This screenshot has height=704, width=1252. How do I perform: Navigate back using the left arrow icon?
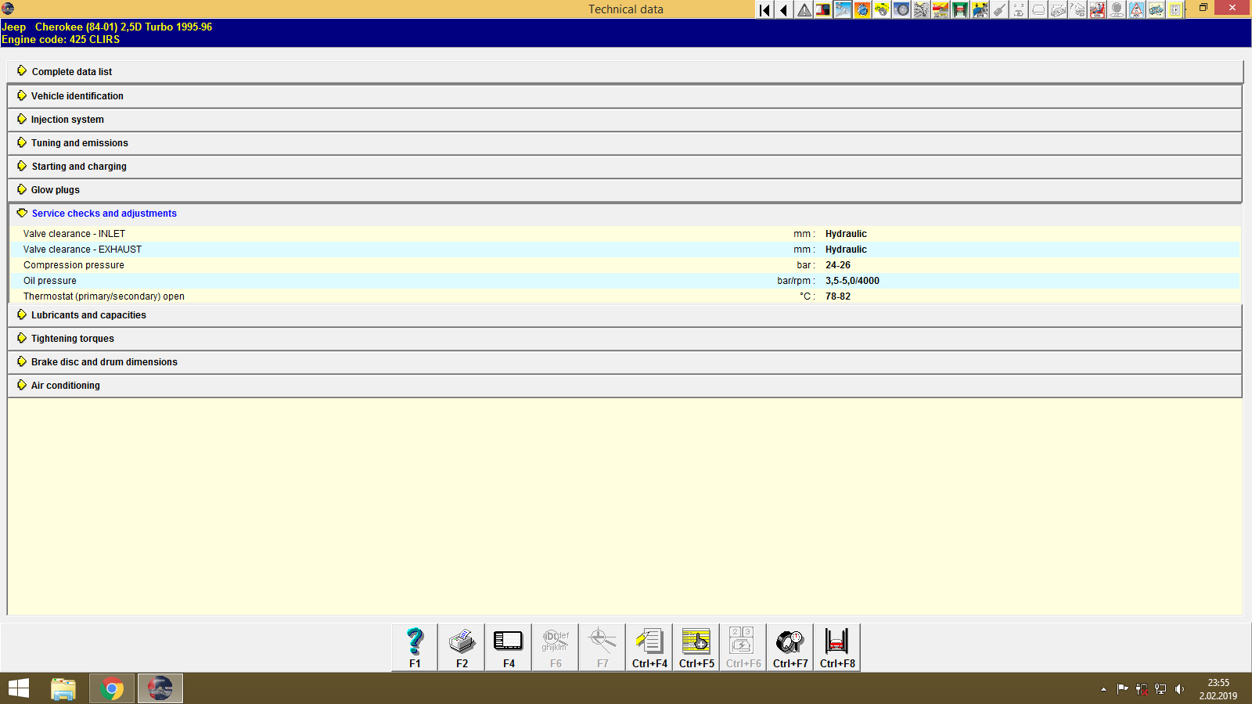coord(783,9)
